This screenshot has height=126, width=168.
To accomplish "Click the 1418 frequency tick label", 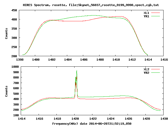I will (x=57, y=119).
